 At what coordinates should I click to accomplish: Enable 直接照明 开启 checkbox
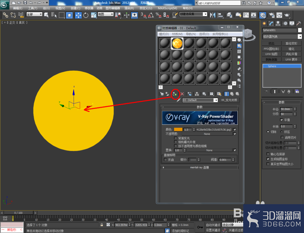tap(165, 160)
